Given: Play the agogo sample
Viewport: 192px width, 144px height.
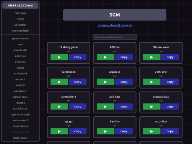Looking at the screenshot, I should click(x=59, y=131).
